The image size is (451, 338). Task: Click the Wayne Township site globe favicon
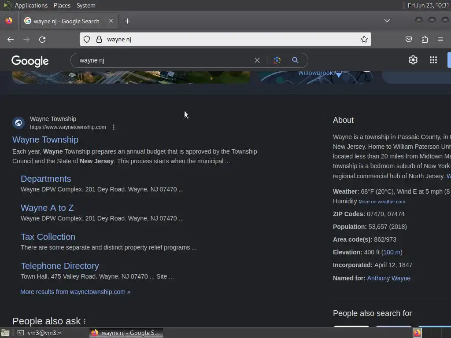[18, 123]
